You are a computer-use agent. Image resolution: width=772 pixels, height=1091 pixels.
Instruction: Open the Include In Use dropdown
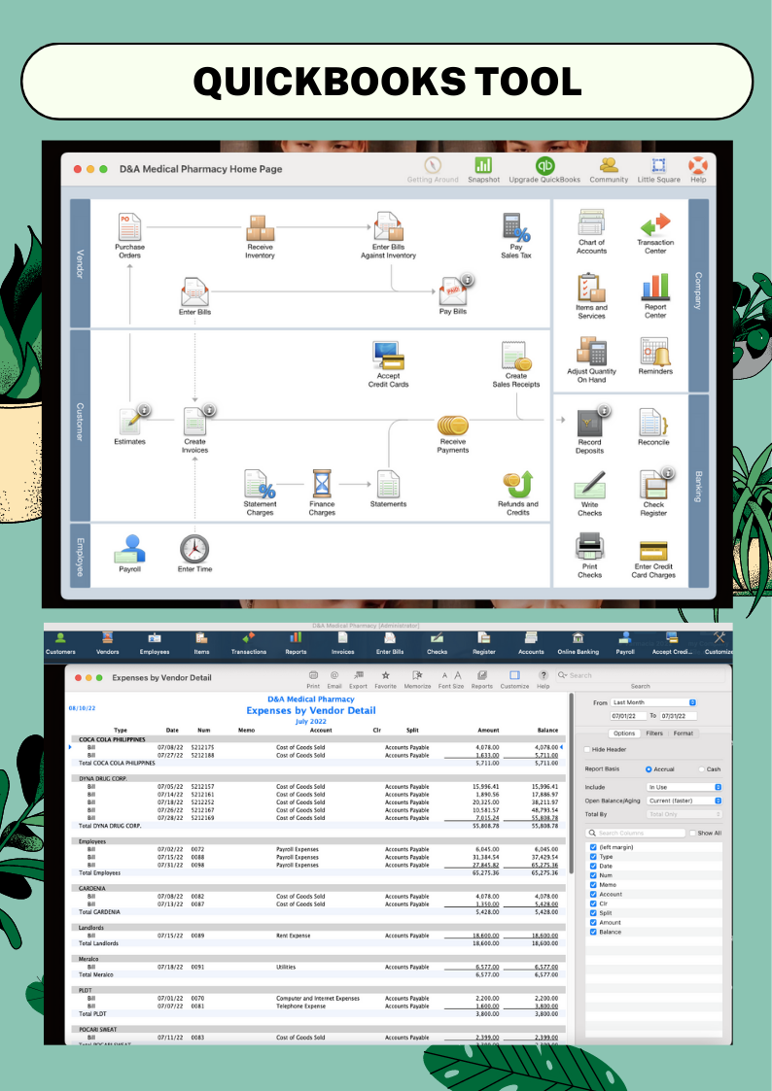pyautogui.click(x=684, y=787)
